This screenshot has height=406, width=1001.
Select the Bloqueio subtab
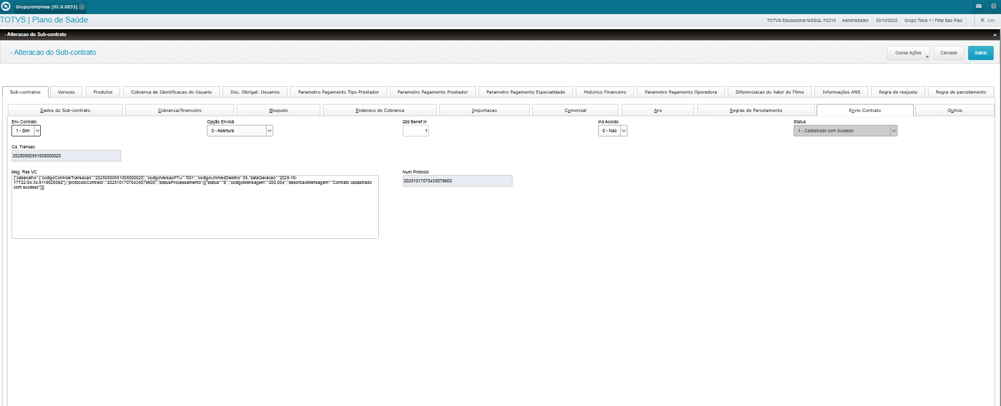(278, 110)
